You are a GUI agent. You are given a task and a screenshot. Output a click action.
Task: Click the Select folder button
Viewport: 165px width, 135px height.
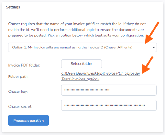[82, 64]
